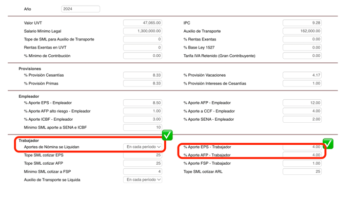
Task: Edit the % Aporte AFP - Empleador field
Action: [x=302, y=103]
